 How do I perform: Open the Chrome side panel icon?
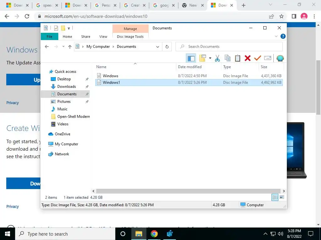coord(294,16)
